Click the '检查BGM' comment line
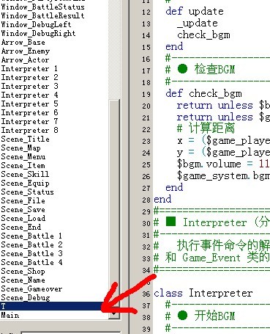 coord(214,70)
